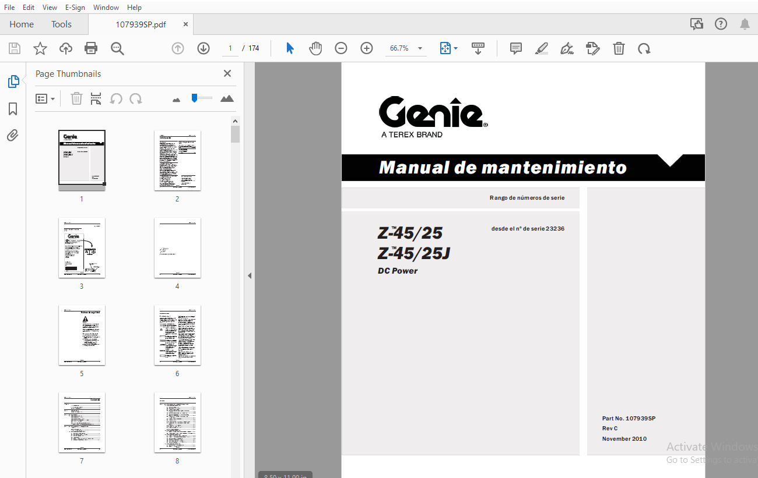Click the thumbnails panel scrollbar thumb

pos(235,134)
